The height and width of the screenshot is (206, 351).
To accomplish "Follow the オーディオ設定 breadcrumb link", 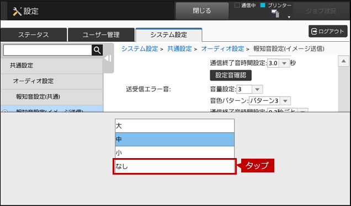I will (222, 48).
